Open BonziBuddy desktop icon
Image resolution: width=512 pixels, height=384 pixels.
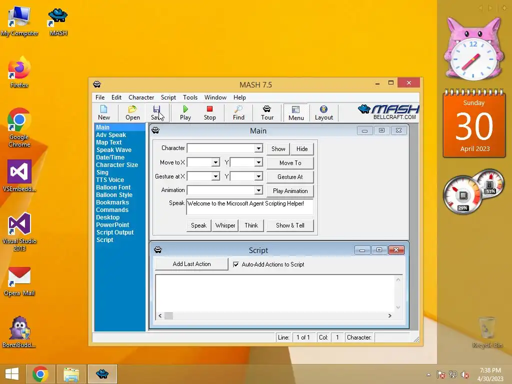pyautogui.click(x=19, y=332)
